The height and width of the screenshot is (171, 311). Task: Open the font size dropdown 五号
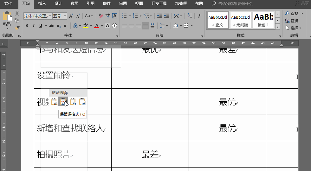point(65,16)
